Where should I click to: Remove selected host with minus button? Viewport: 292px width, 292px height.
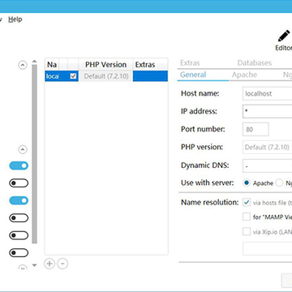point(62,264)
